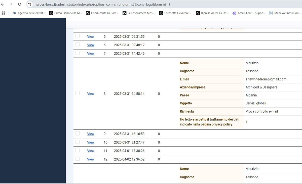Open Primo Piano Sulla M... bookmark

click(65, 13)
